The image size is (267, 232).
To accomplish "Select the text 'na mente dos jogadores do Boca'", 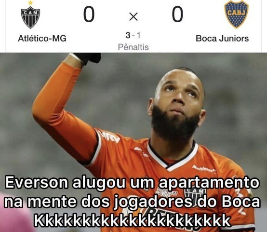I will pyautogui.click(x=132, y=202).
